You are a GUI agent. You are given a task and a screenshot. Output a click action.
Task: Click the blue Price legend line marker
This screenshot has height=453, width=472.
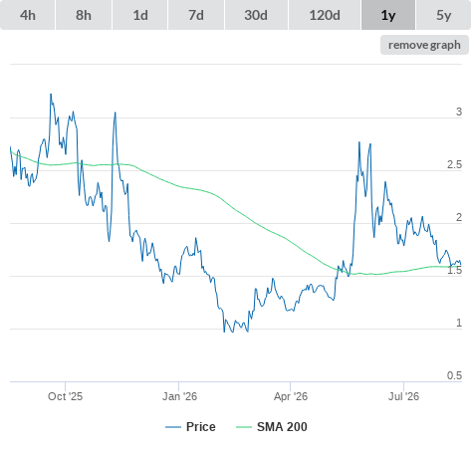(x=173, y=427)
